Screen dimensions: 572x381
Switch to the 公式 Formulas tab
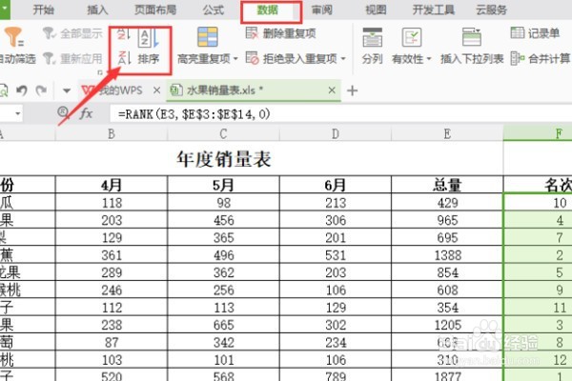point(213,10)
